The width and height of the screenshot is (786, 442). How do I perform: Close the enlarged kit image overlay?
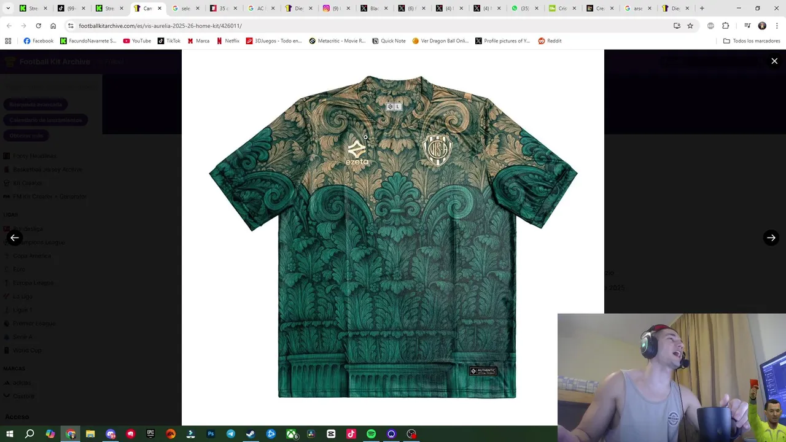pyautogui.click(x=774, y=61)
